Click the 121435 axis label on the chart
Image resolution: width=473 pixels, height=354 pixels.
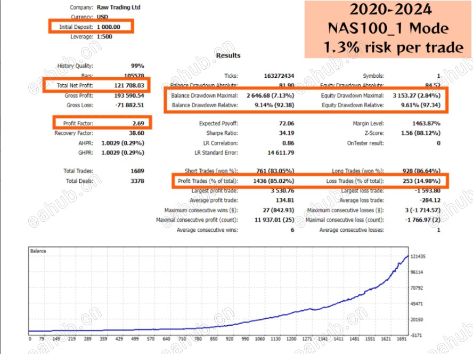pos(418,256)
